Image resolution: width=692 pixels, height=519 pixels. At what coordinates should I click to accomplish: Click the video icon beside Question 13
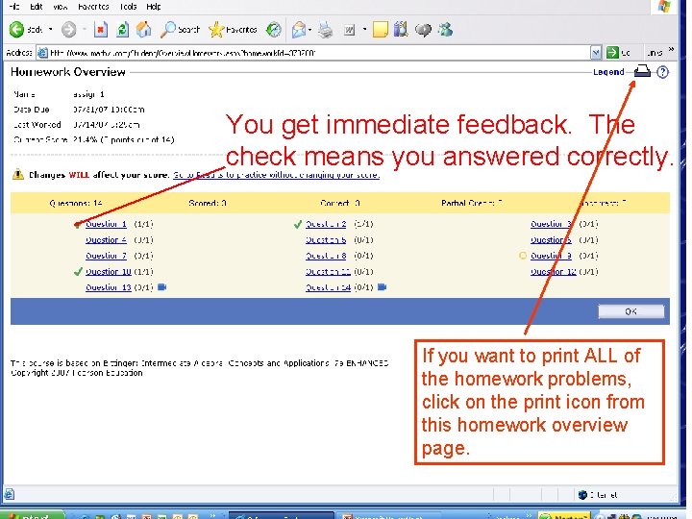(x=162, y=287)
